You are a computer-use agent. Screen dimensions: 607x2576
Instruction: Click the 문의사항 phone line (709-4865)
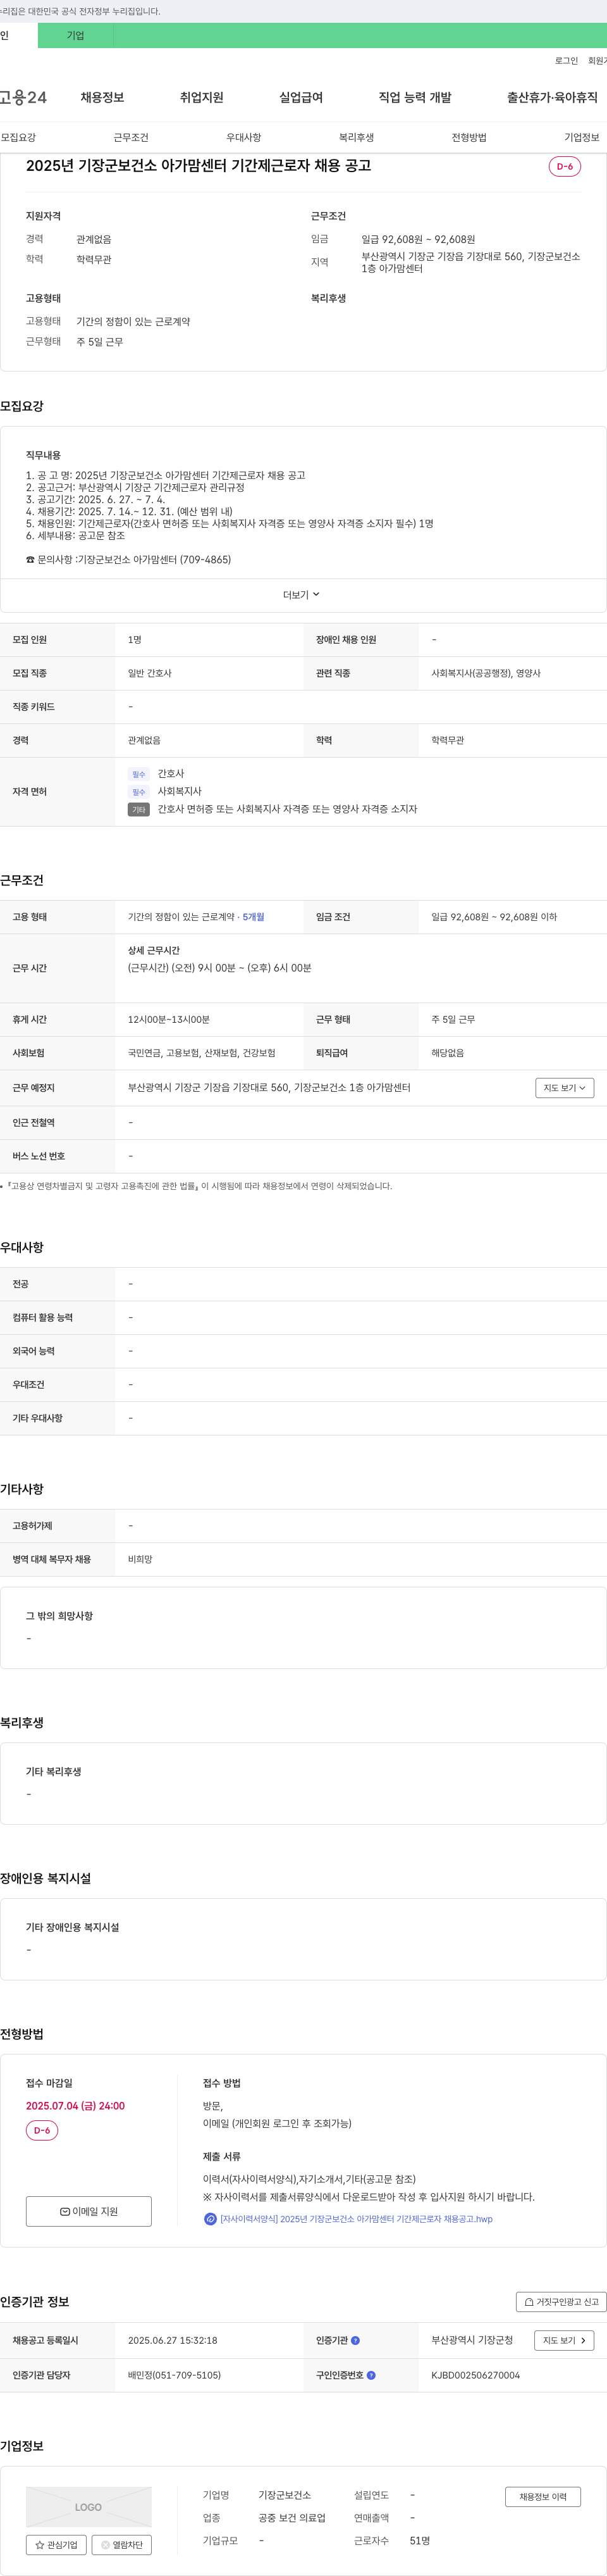click(128, 560)
